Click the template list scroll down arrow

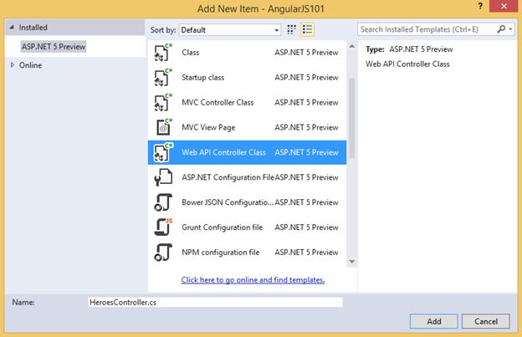[352, 262]
